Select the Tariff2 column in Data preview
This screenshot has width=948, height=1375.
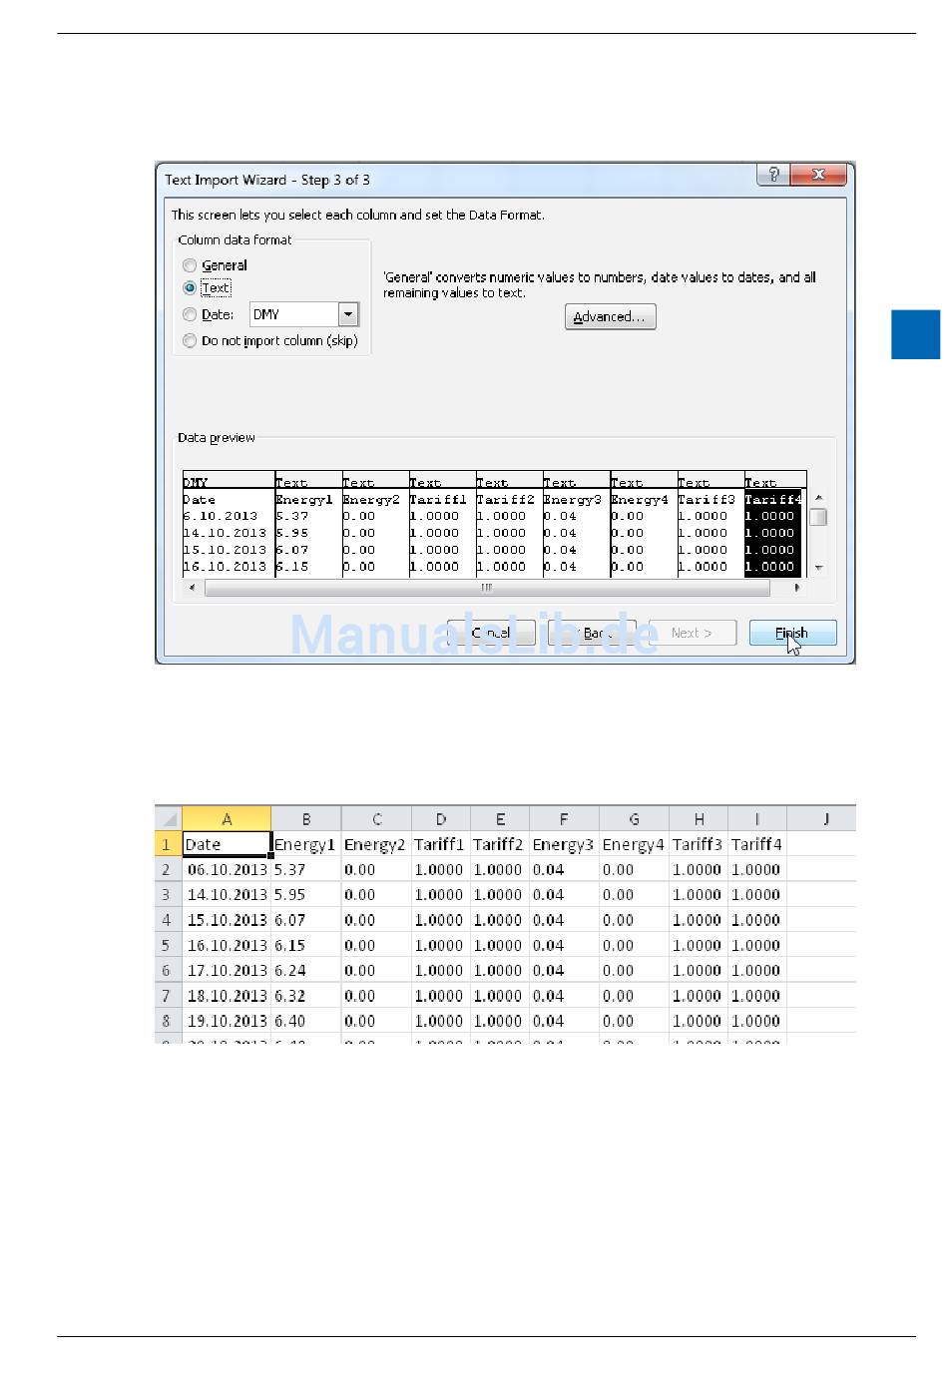(x=509, y=525)
